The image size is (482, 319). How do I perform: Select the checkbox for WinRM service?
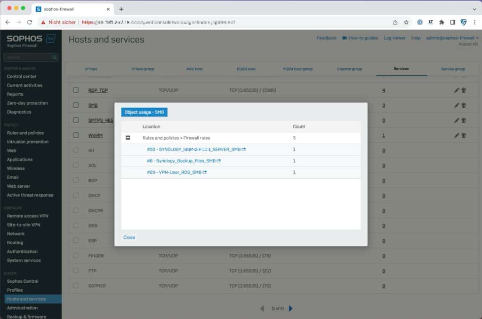pos(76,136)
